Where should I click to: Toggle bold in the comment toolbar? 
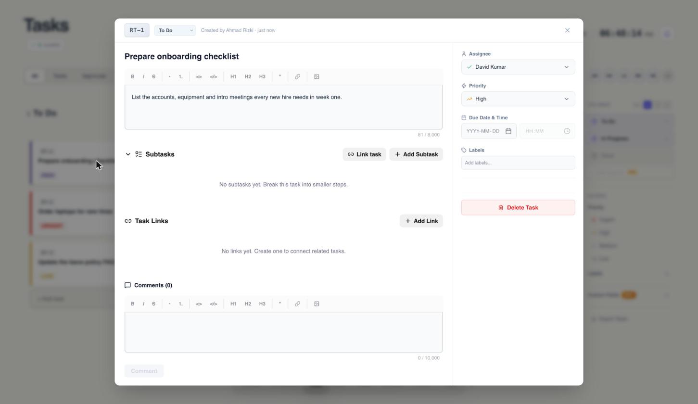[133, 304]
